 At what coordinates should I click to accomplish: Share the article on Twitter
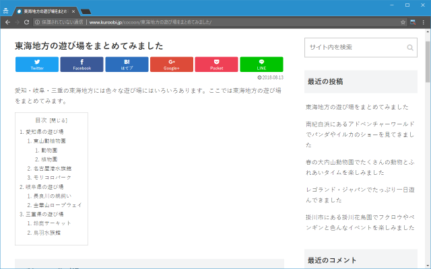pyautogui.click(x=37, y=65)
